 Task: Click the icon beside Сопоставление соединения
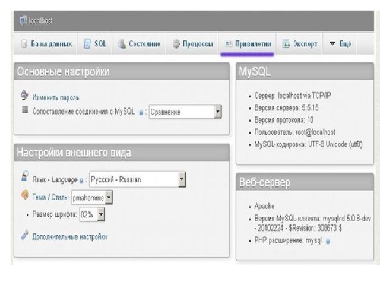point(24,110)
